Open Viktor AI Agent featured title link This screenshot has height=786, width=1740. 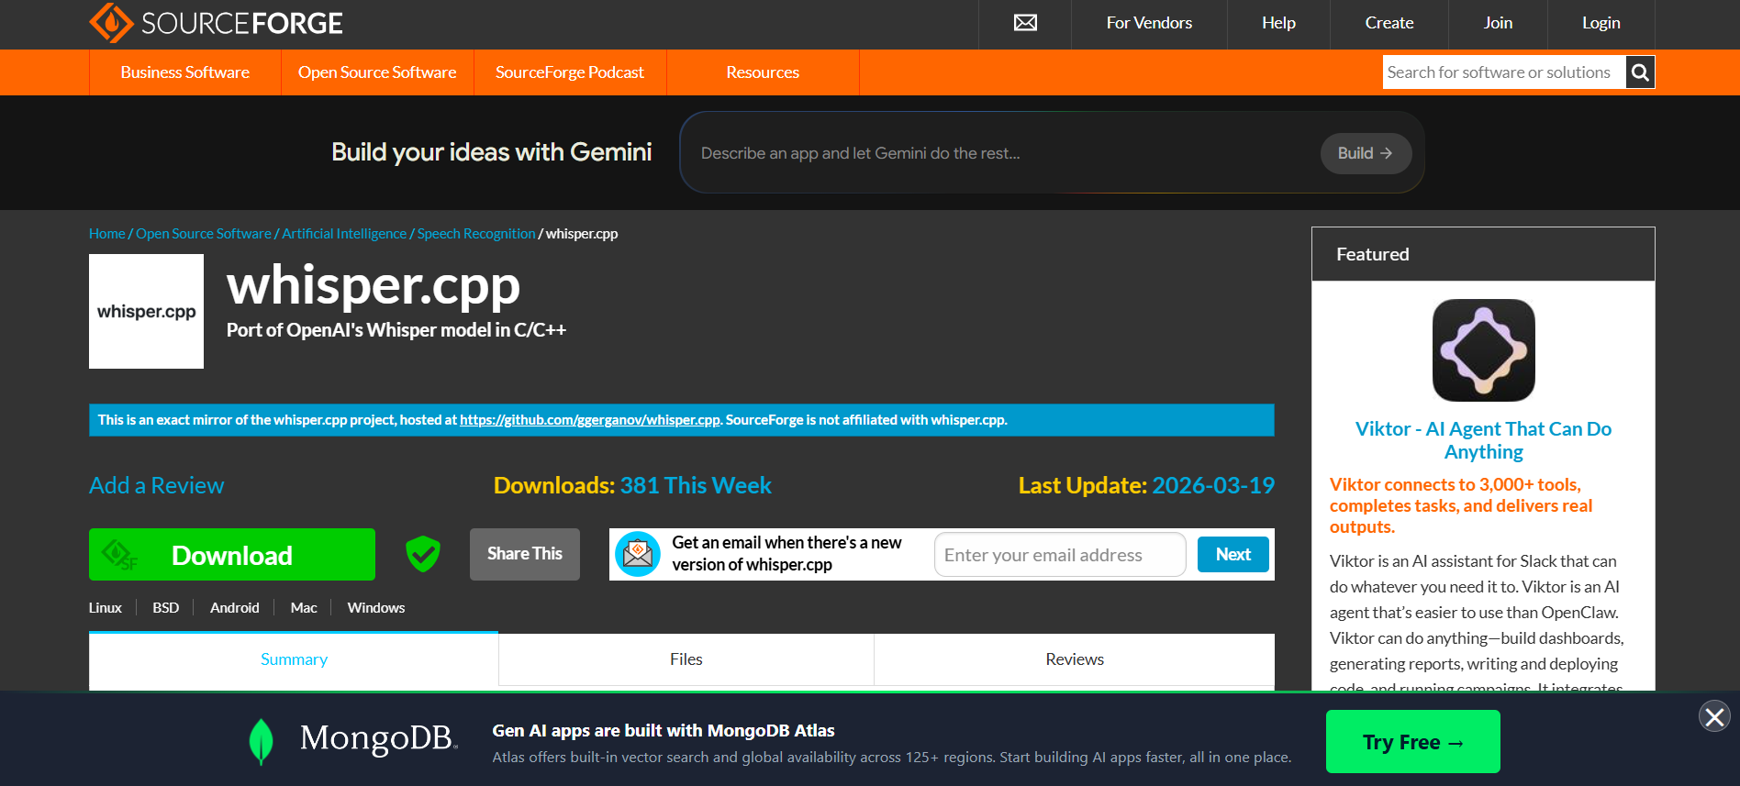1483,440
